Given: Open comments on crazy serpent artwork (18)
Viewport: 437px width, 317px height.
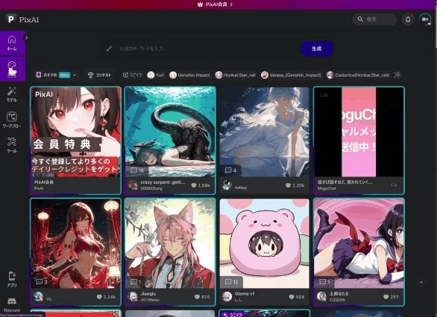Looking at the screenshot, I should (x=137, y=170).
